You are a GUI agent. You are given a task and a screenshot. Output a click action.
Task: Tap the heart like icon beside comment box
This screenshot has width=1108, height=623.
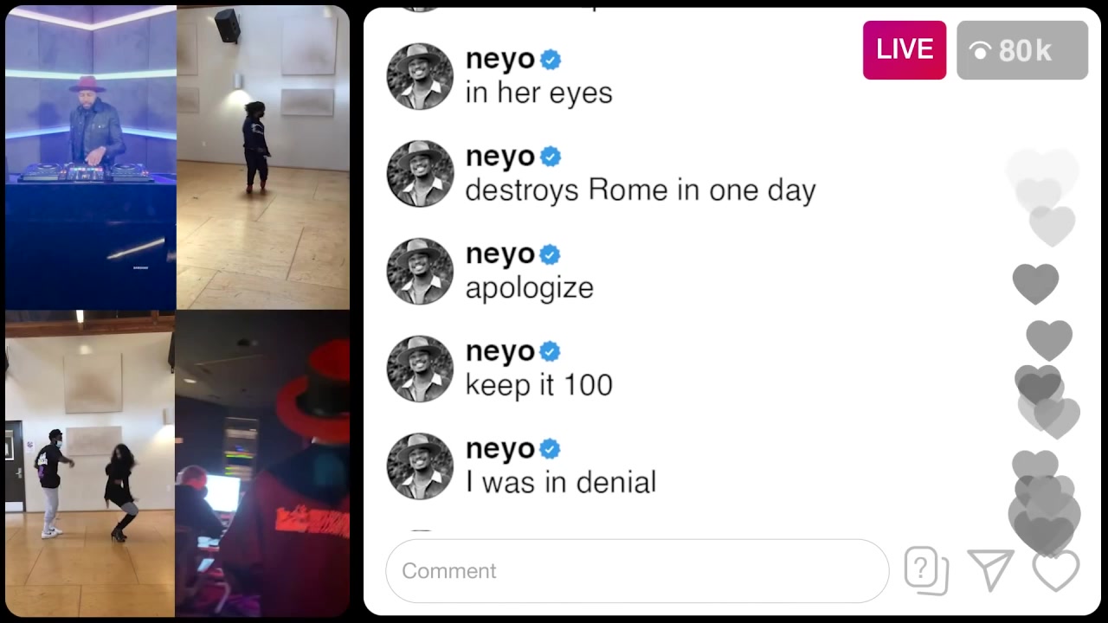1056,570
